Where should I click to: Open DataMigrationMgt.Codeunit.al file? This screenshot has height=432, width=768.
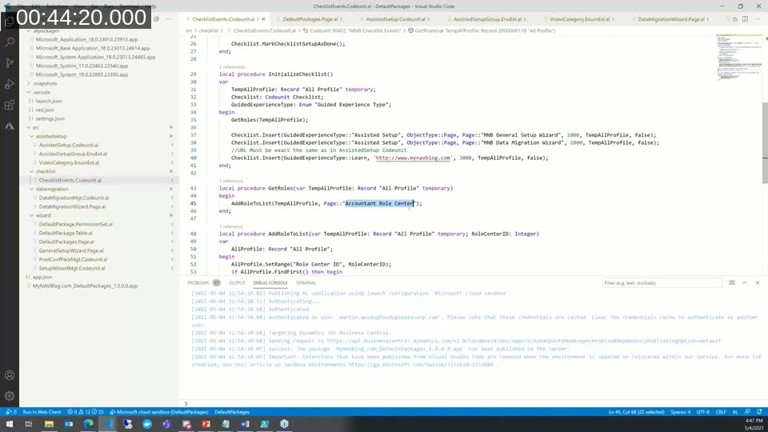[x=74, y=198]
